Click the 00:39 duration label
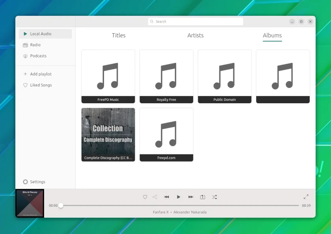331x234 pixels. coord(306,206)
